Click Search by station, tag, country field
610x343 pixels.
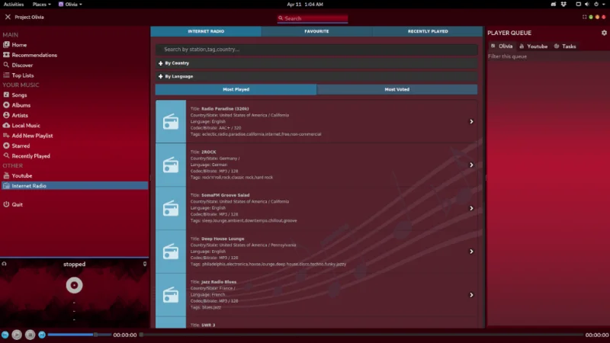coord(316,50)
